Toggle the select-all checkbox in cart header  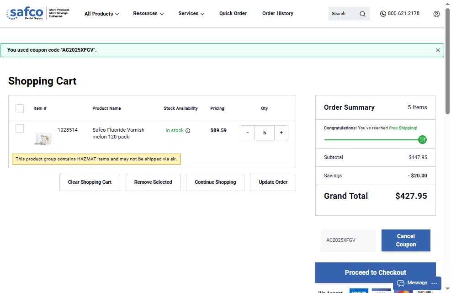point(20,108)
